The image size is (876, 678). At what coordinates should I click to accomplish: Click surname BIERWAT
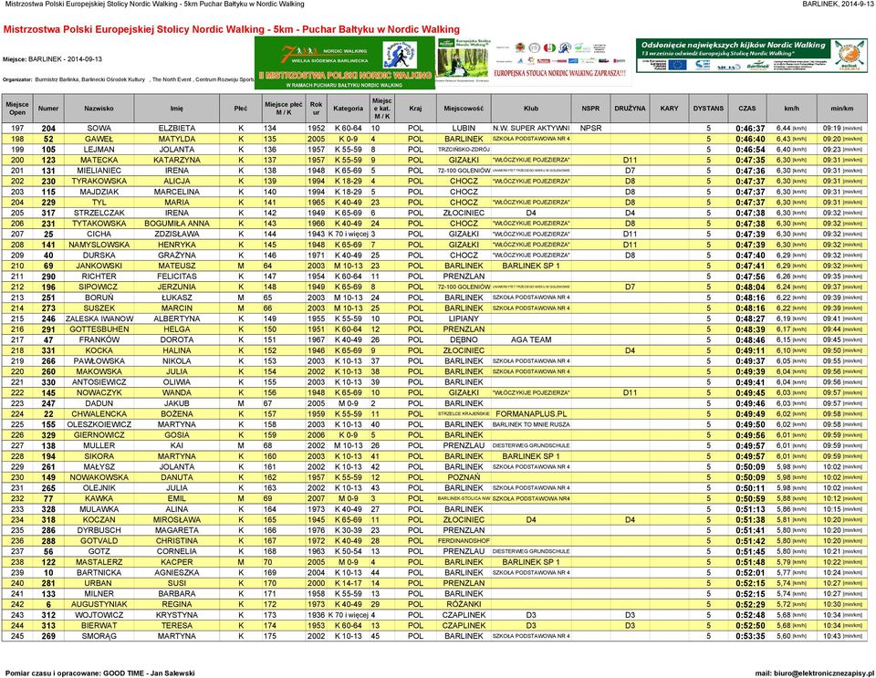(99, 626)
